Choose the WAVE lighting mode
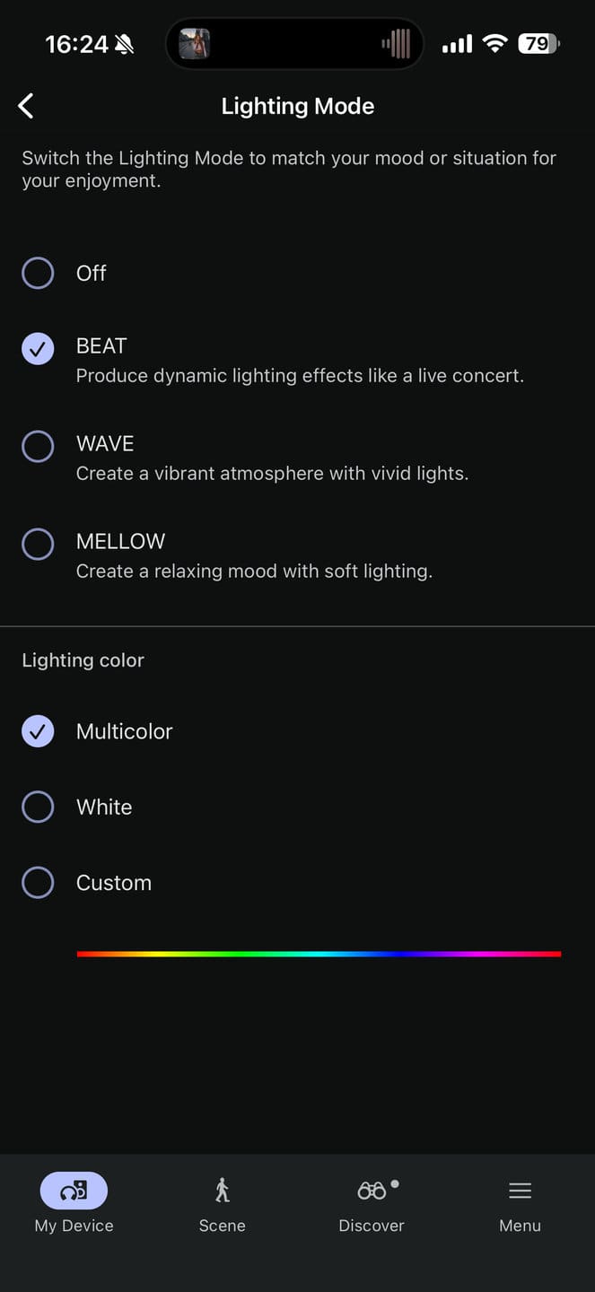The width and height of the screenshot is (595, 1292). (x=38, y=446)
